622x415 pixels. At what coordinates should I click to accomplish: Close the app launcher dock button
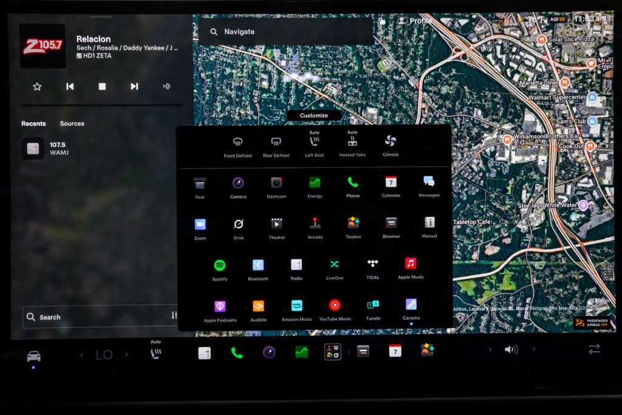tap(333, 352)
